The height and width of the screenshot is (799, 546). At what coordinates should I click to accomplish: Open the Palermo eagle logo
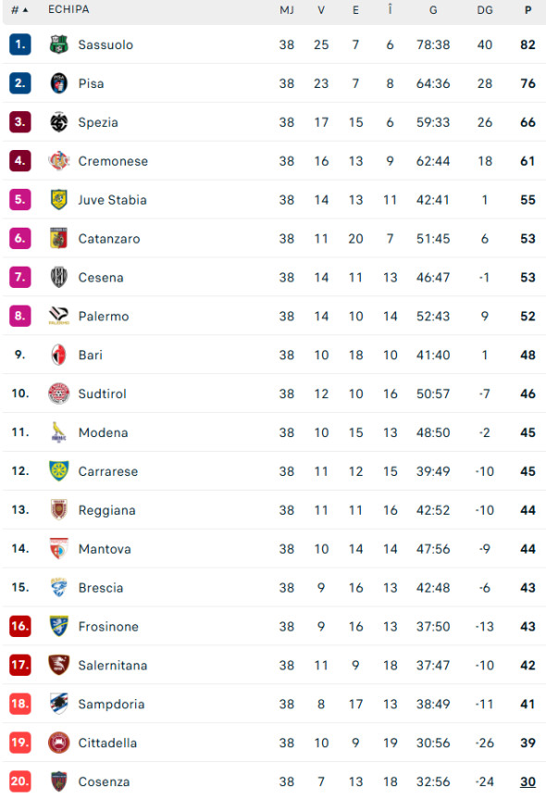(x=58, y=316)
